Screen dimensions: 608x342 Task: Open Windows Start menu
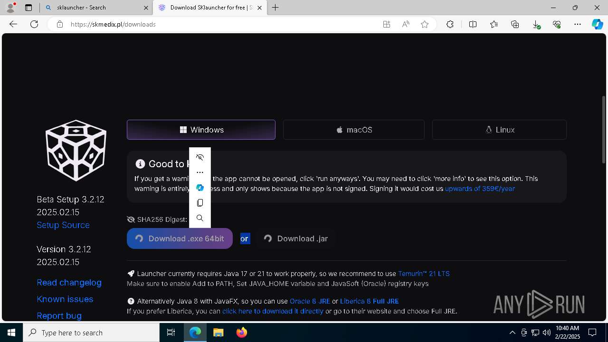pos(11,332)
